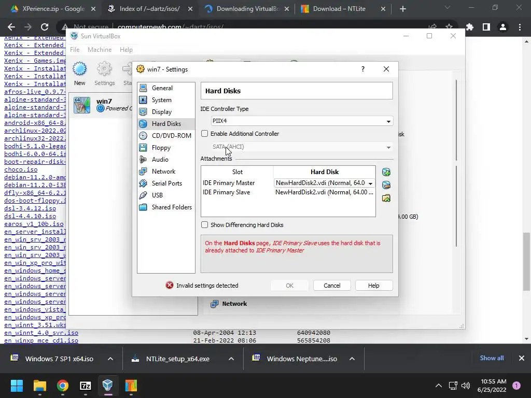The height and width of the screenshot is (398, 531).
Task: Click the NTLite taskbar icon
Action: pos(131,386)
